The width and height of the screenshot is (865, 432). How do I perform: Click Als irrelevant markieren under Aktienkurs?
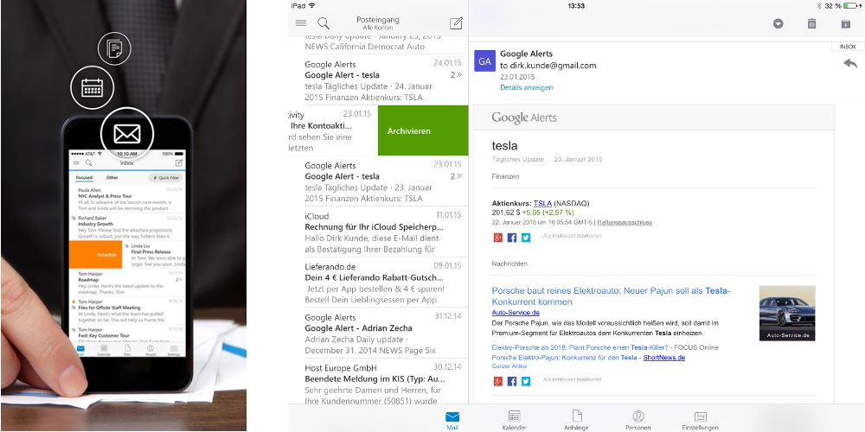[x=572, y=236]
